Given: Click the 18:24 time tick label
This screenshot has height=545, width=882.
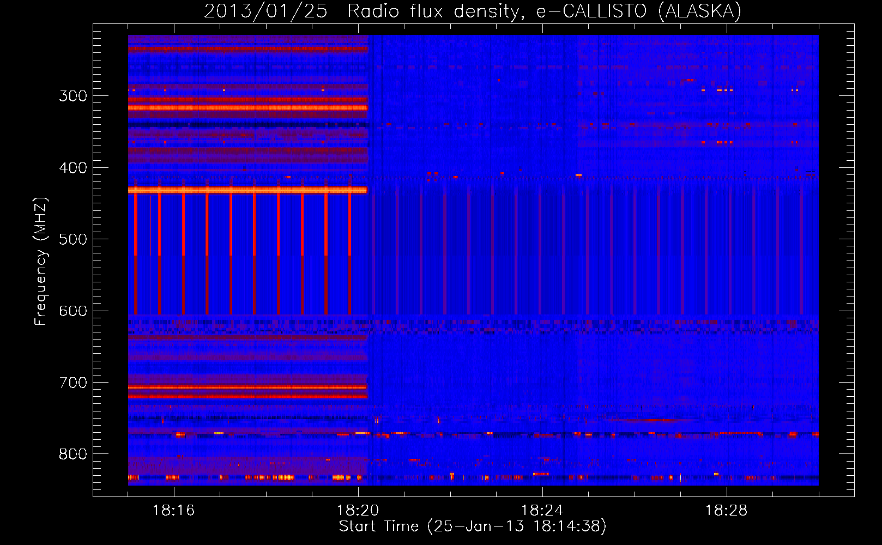Looking at the screenshot, I should tap(542, 511).
